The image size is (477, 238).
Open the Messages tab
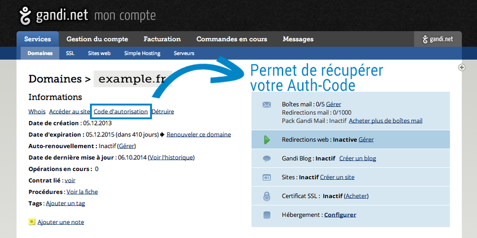298,39
